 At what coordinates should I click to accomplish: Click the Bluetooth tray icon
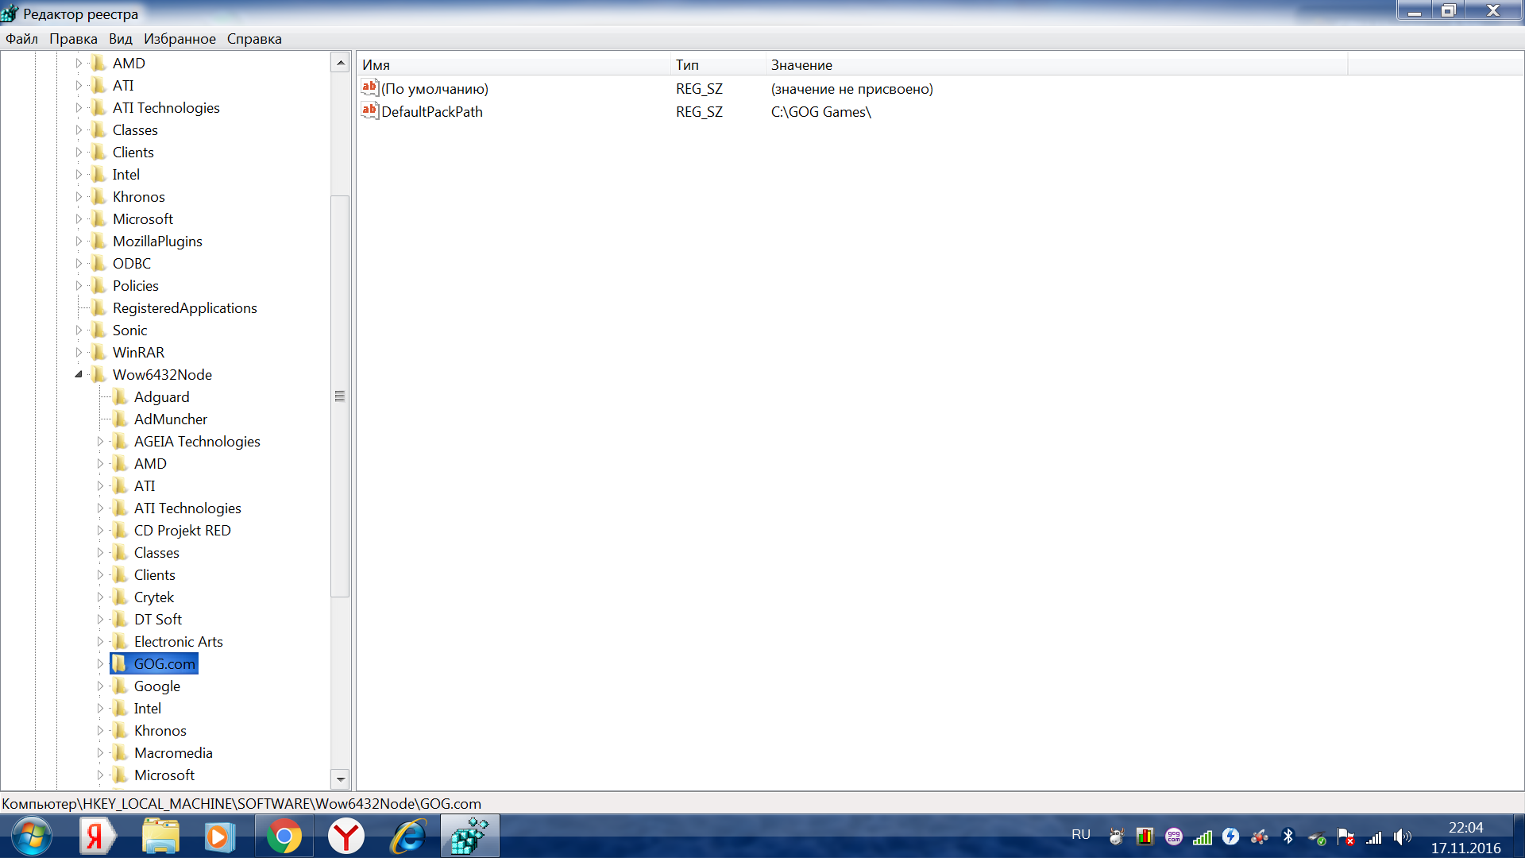coord(1288,836)
